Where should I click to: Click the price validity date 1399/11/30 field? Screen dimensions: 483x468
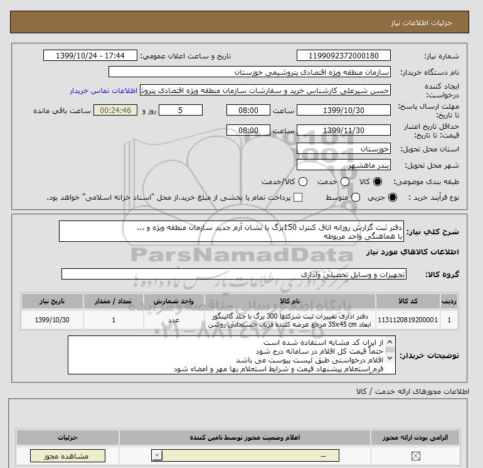pos(344,130)
